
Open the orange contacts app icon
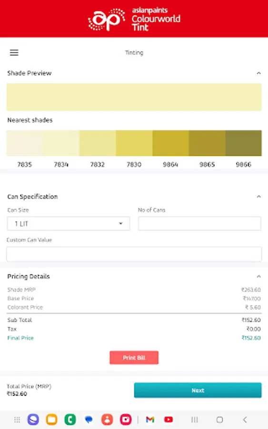(107, 419)
